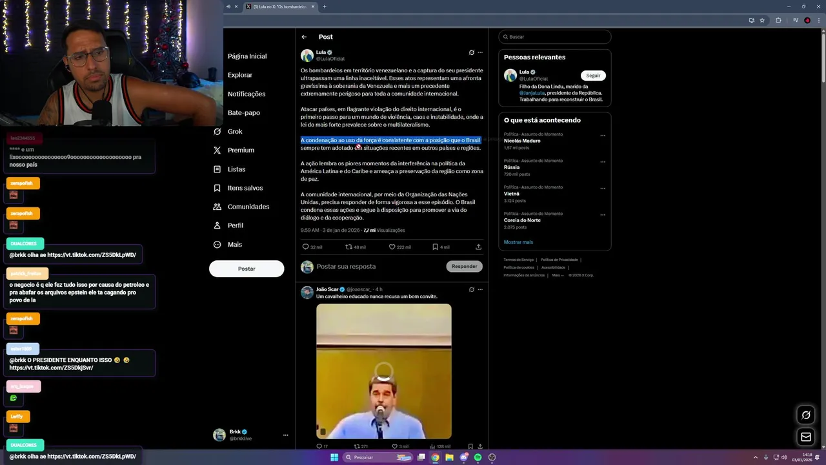Share Lula's post via share icon
Screen dimensions: 826x465
(x=478, y=247)
